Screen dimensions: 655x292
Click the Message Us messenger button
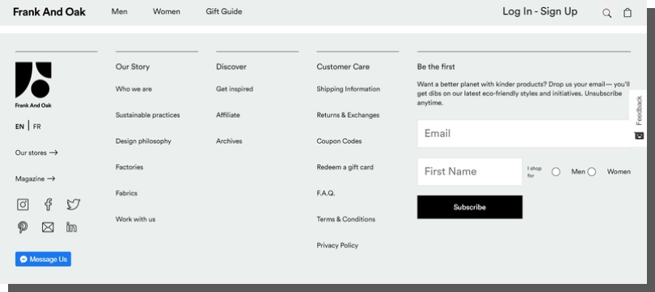tap(43, 259)
